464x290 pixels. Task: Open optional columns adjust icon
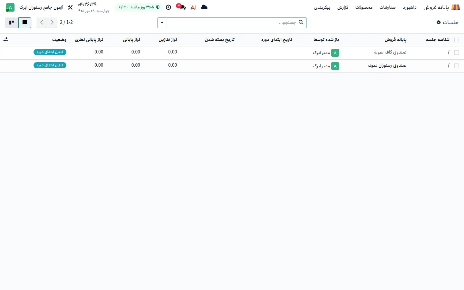[6, 39]
